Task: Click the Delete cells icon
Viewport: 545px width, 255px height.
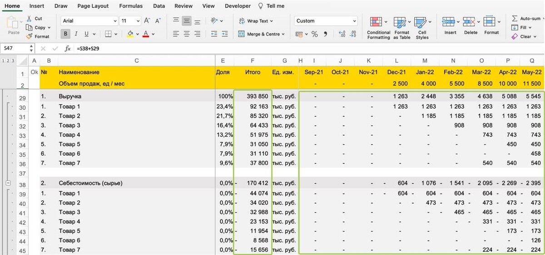Action: click(469, 22)
